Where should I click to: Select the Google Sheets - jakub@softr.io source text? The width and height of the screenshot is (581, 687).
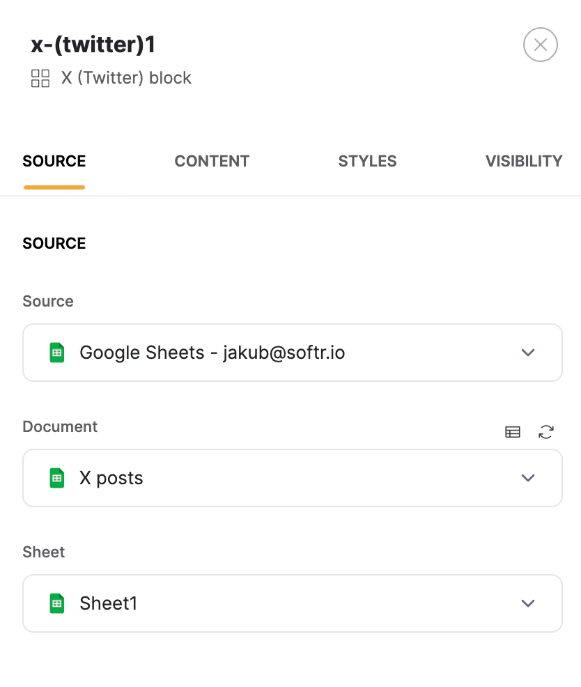click(x=212, y=353)
